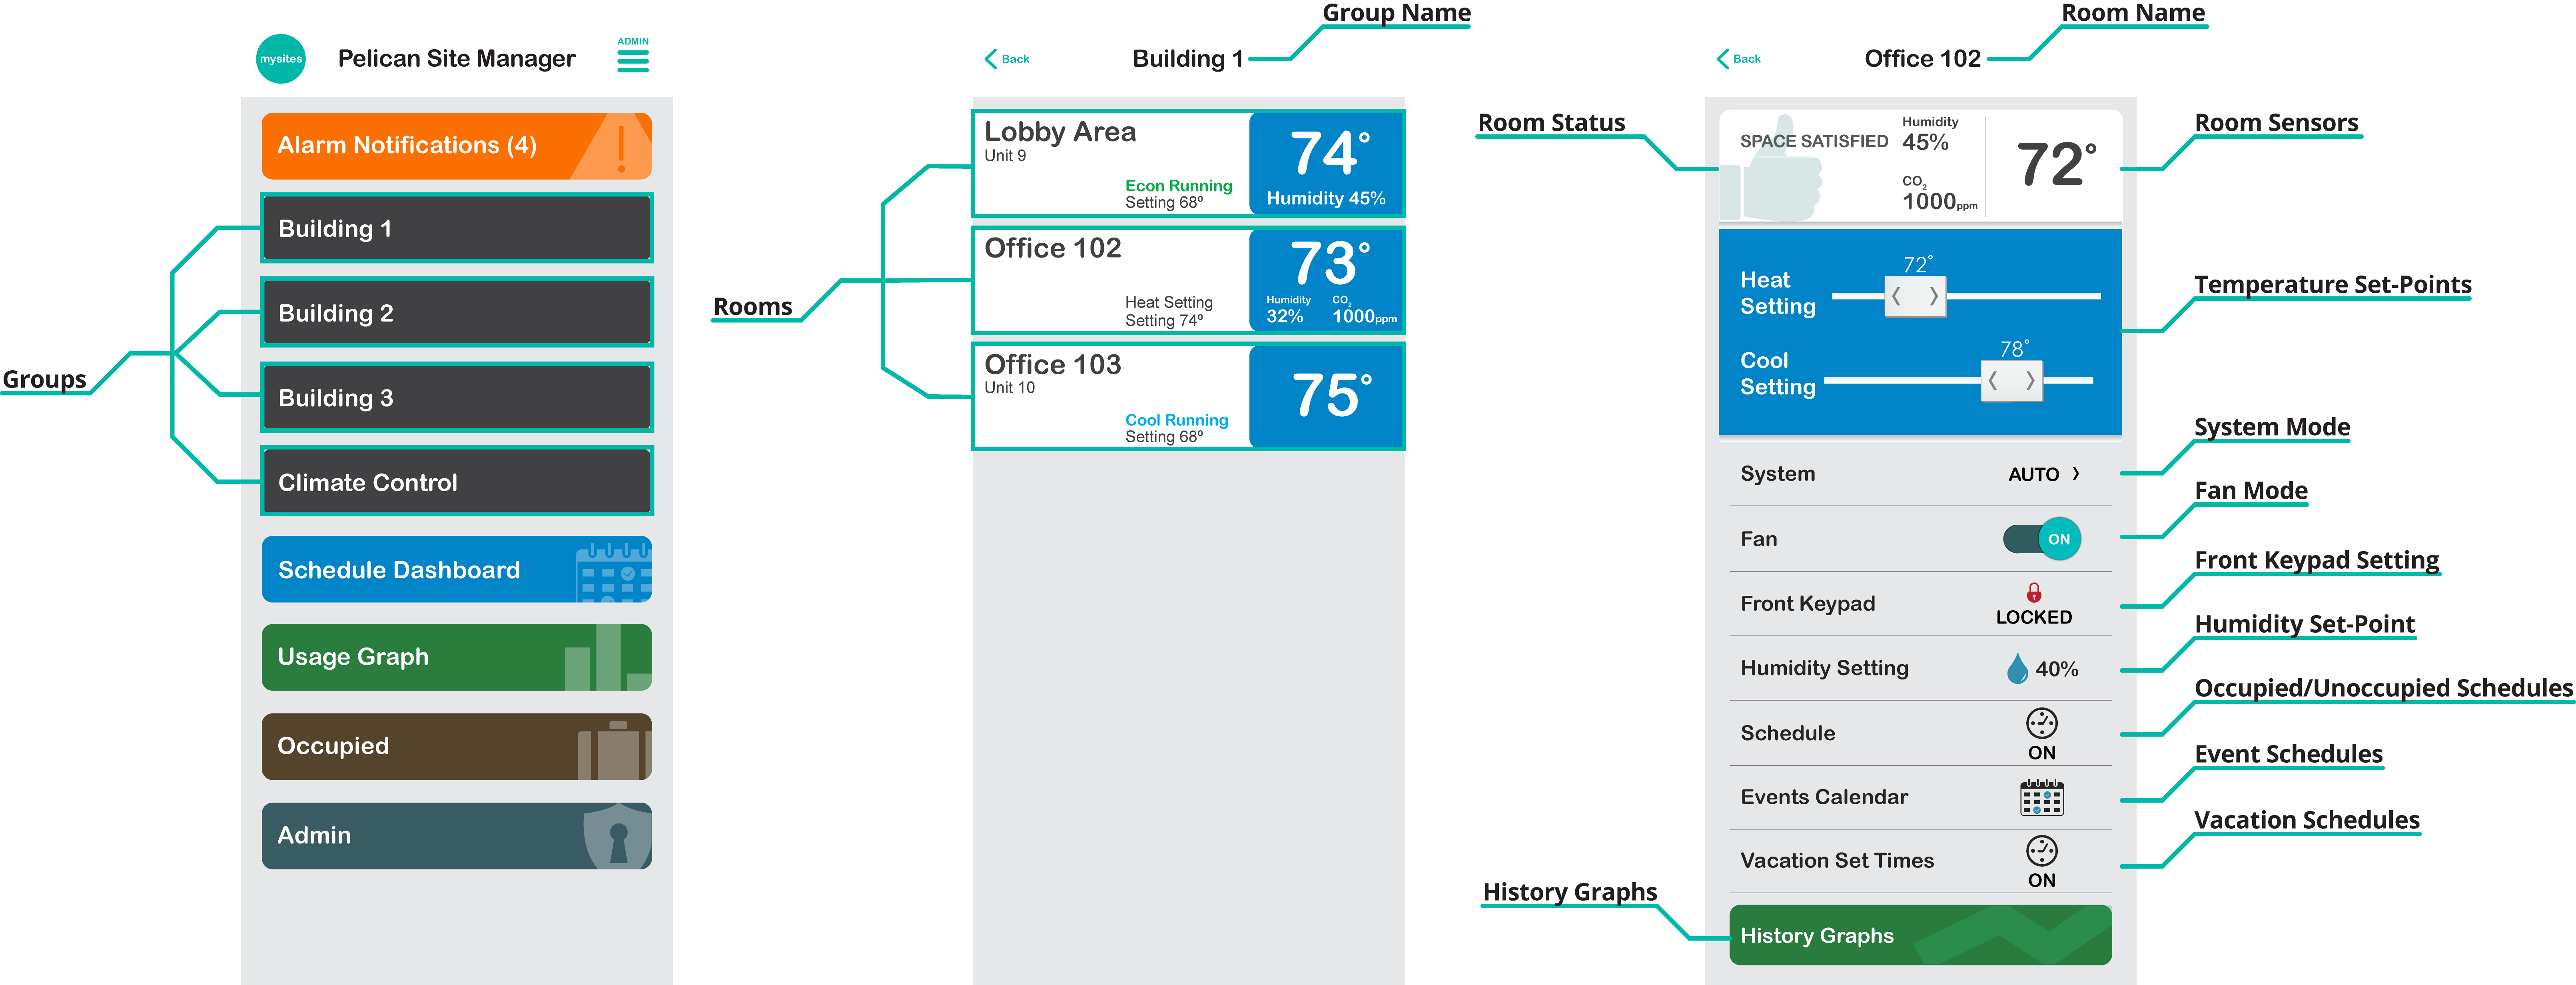This screenshot has height=985, width=2576.
Task: Click the alarm exclamation warning icon
Action: (621, 148)
